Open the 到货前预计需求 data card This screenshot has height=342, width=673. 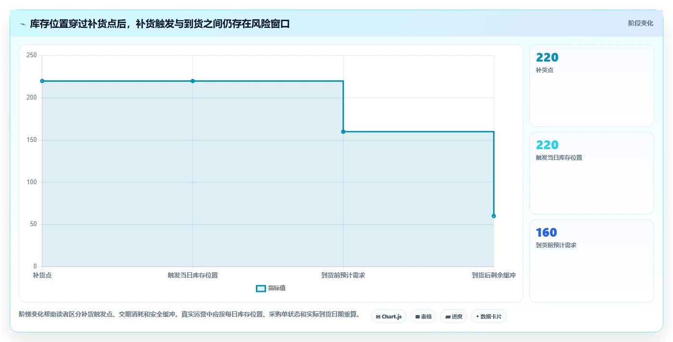591,261
